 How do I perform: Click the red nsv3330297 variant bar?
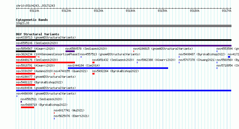pyautogui.click(x=26, y=74)
